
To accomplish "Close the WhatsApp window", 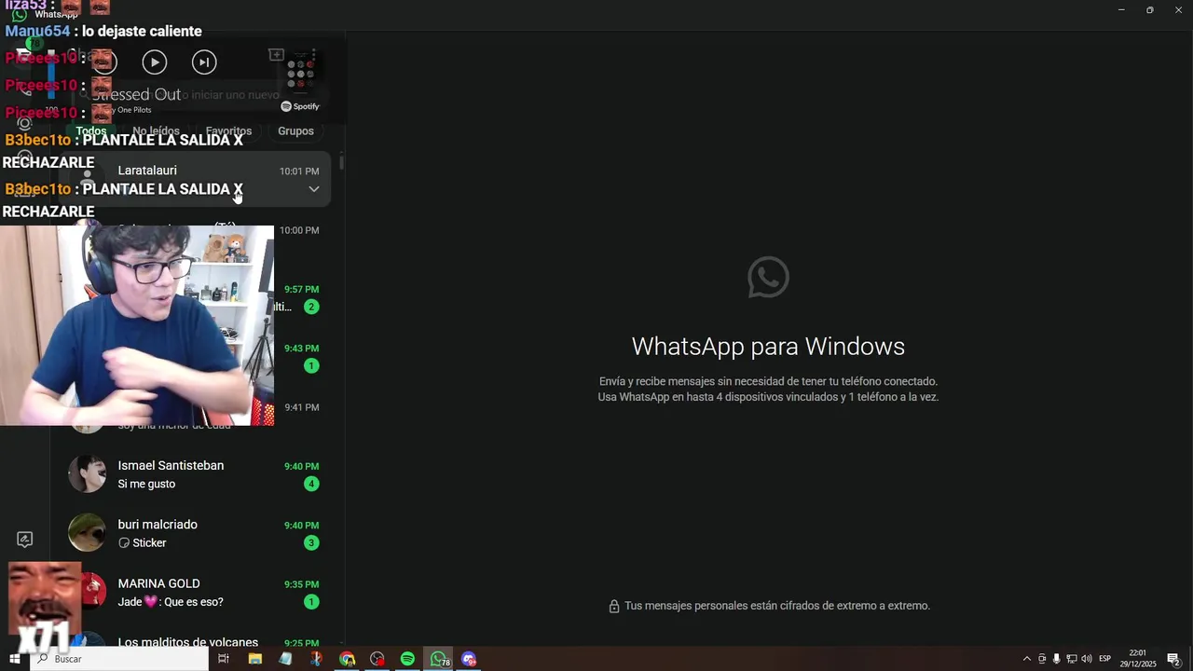I will click(x=1179, y=9).
